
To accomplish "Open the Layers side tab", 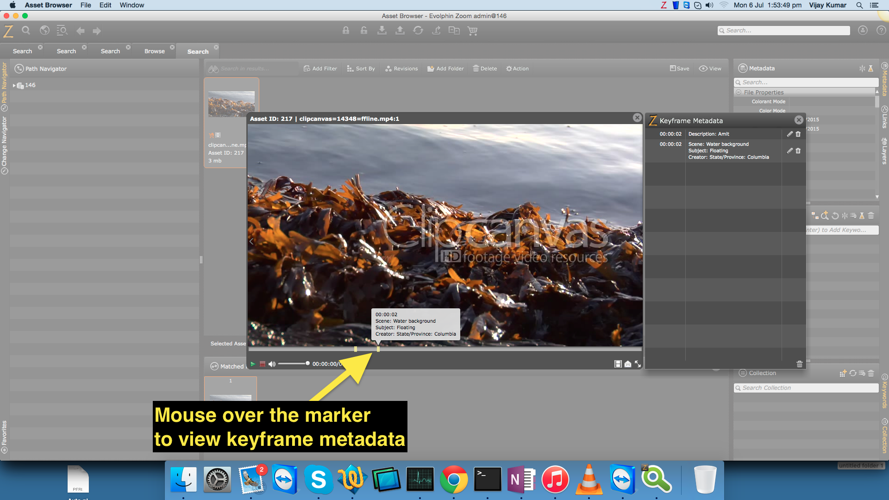I will [x=884, y=151].
